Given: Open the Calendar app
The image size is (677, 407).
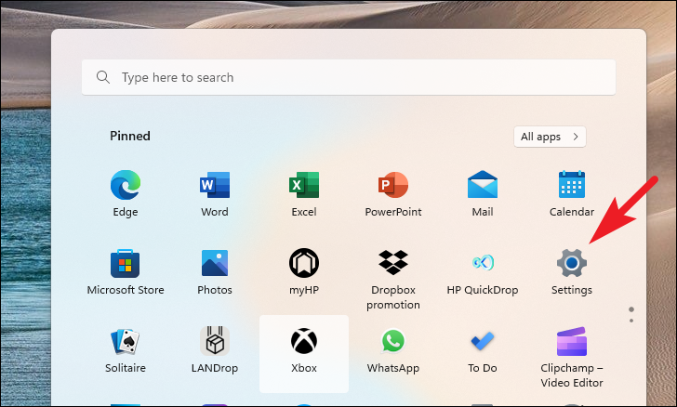Looking at the screenshot, I should [x=572, y=193].
